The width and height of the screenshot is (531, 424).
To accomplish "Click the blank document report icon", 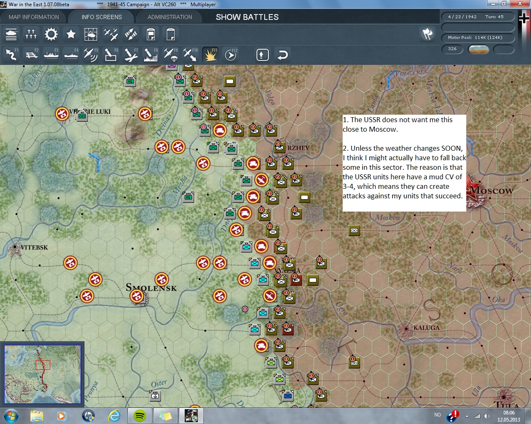I will (171, 34).
